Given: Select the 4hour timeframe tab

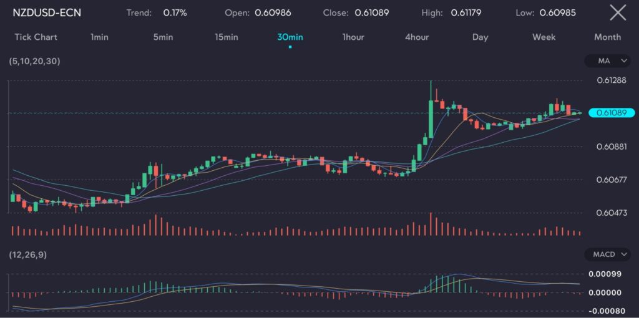Looking at the screenshot, I should tap(417, 37).
